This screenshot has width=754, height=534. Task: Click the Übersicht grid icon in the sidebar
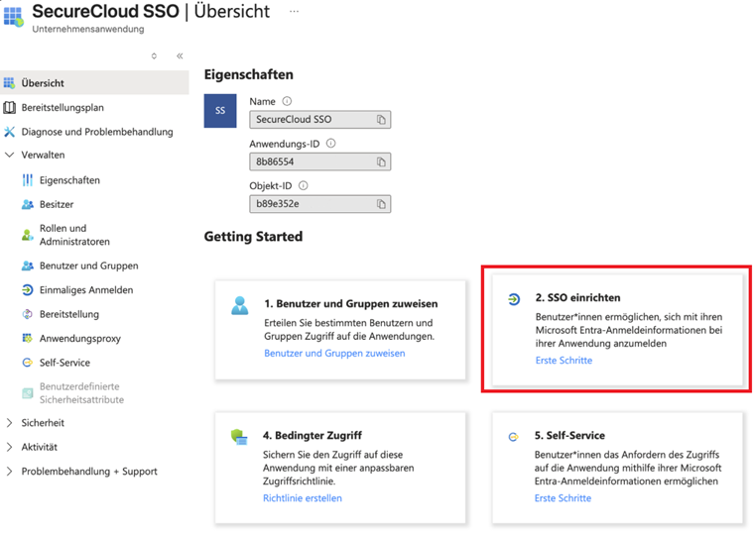coord(9,83)
